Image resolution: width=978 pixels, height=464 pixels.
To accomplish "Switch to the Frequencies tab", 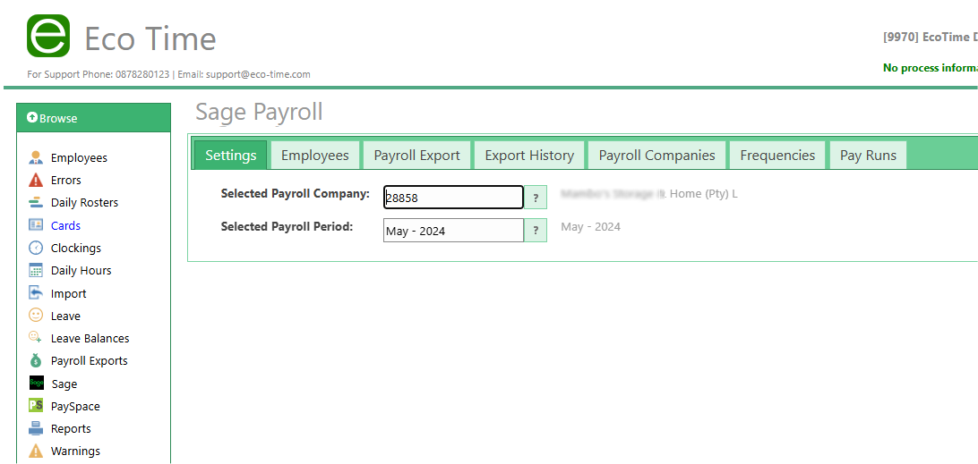I will 777,155.
